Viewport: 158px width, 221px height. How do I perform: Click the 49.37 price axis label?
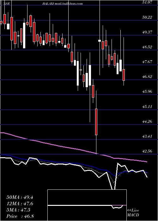pos(147,32)
